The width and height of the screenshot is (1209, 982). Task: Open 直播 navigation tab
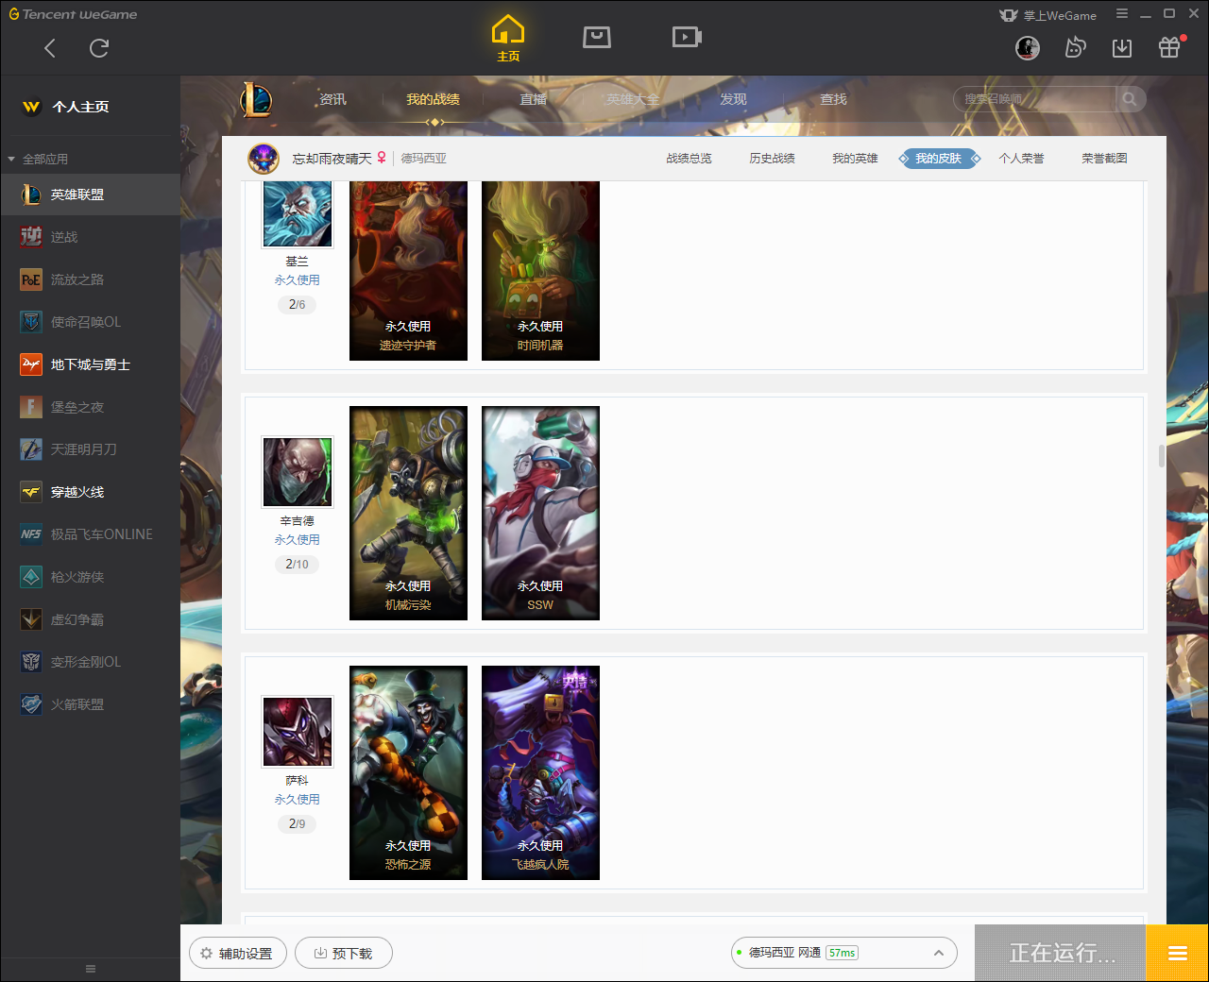[x=533, y=99]
